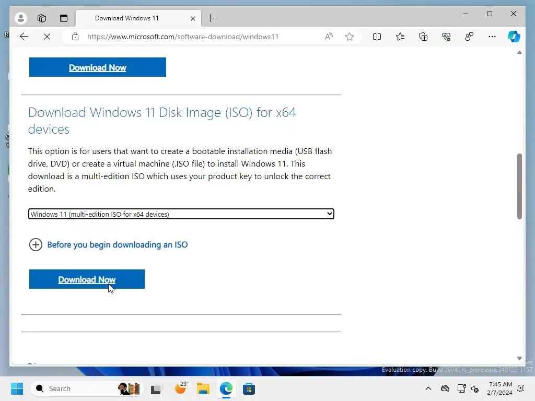Image resolution: width=535 pixels, height=401 pixels.
Task: Open Collections in Edge toolbar
Action: (423, 37)
